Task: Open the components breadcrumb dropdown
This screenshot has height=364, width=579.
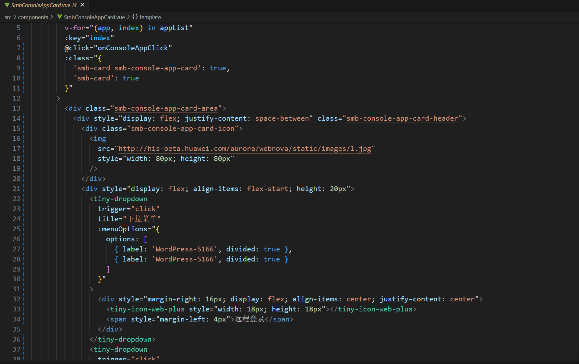Action: pos(33,17)
